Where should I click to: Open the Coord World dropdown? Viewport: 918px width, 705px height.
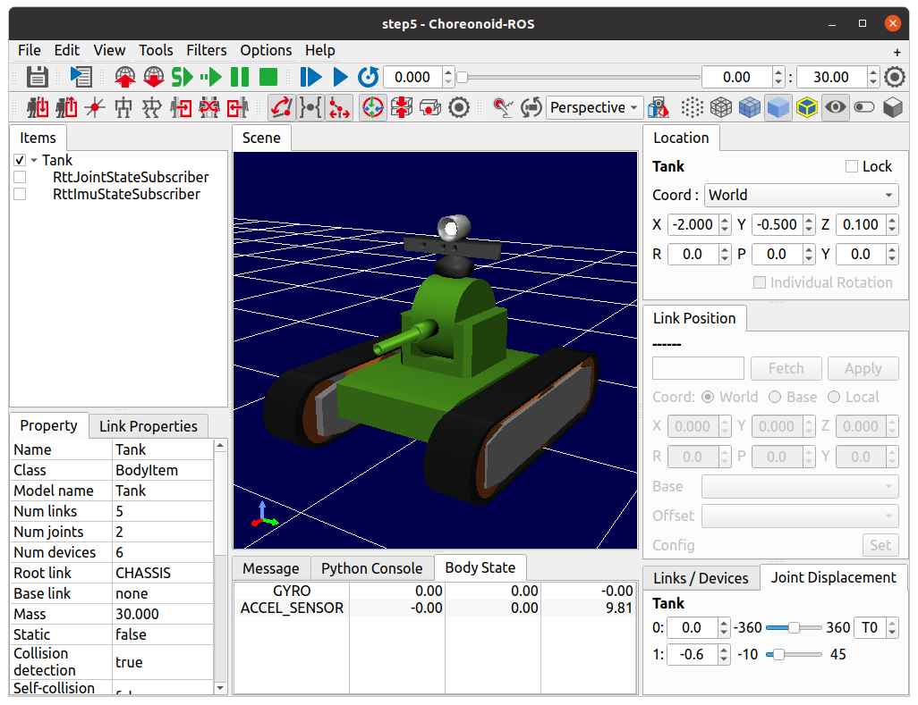(801, 195)
